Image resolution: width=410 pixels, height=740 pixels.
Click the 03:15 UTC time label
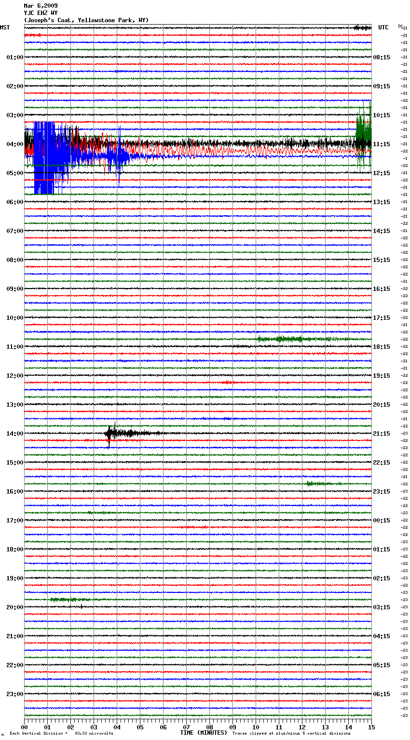click(382, 607)
